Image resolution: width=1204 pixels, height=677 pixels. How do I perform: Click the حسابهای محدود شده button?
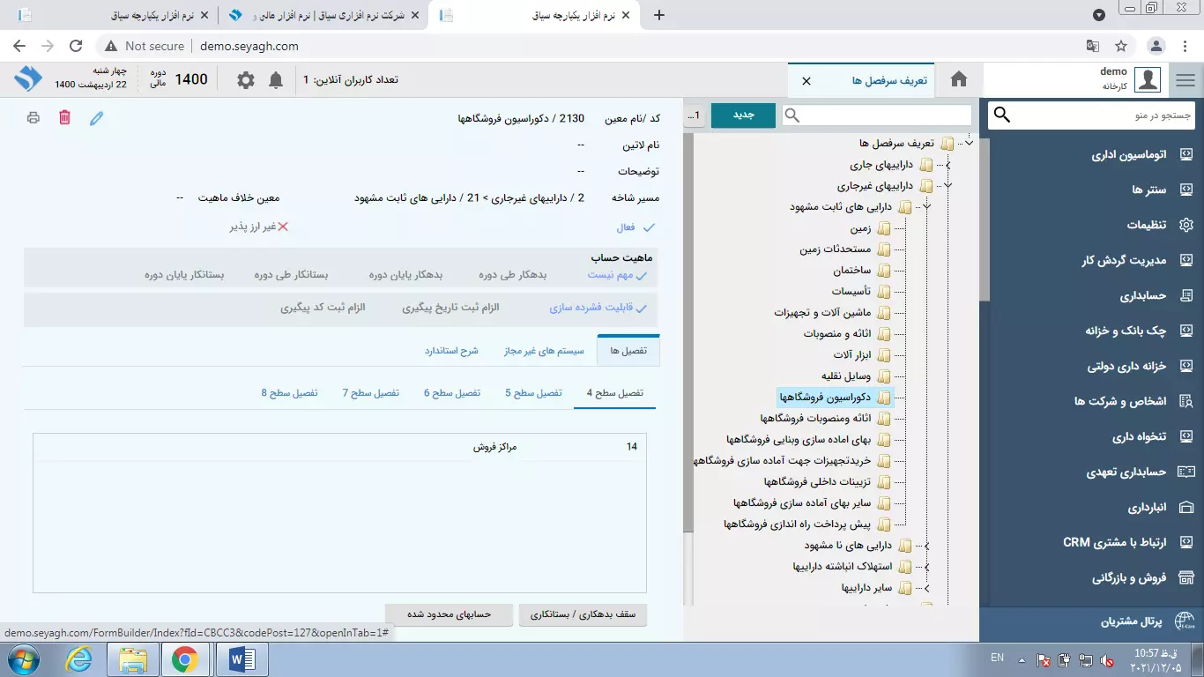(x=449, y=614)
